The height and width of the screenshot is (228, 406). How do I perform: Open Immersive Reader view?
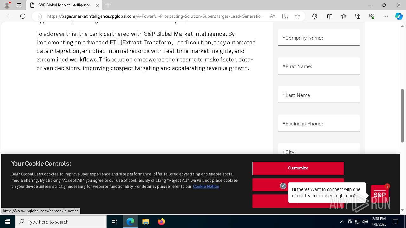click(x=285, y=16)
